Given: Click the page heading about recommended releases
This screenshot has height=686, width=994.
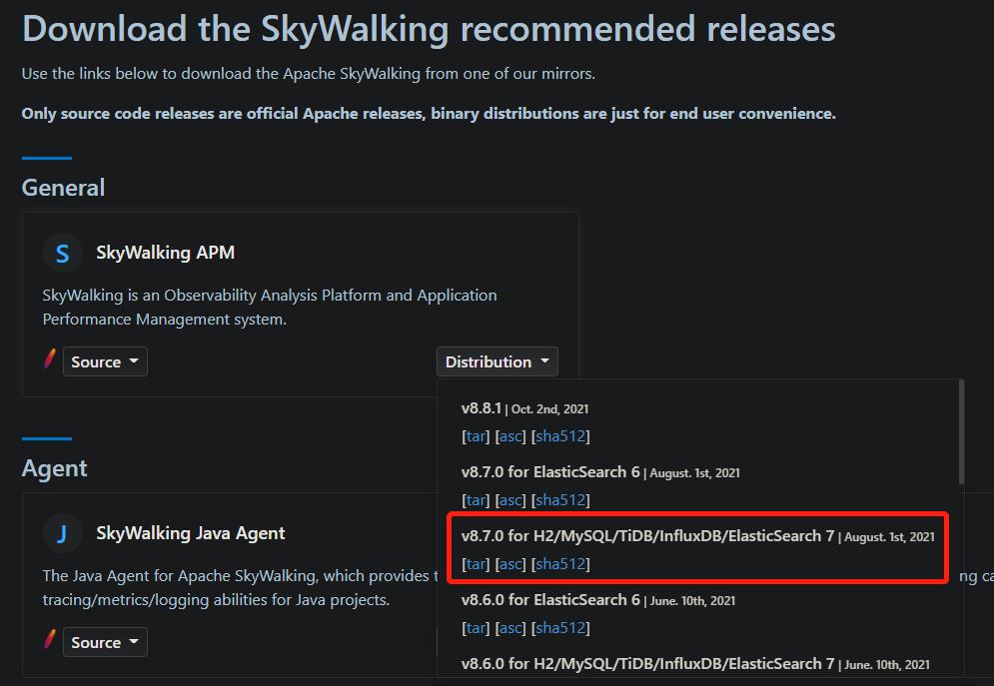Looking at the screenshot, I should click(428, 28).
